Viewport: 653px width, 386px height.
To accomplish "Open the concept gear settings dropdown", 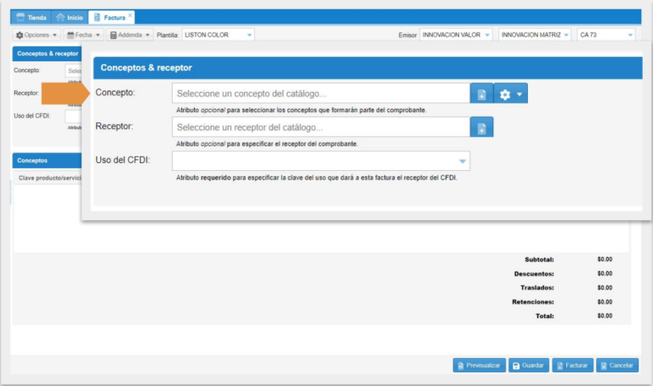I will (511, 94).
